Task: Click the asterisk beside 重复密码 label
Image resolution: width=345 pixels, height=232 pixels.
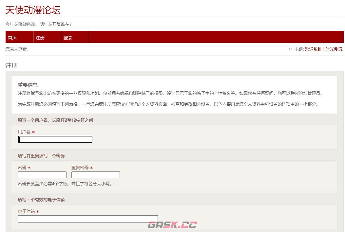Action: [91, 168]
